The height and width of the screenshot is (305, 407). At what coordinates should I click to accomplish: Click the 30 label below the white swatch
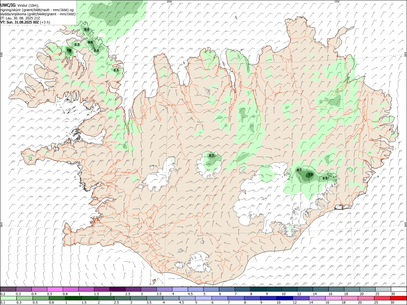(393, 294)
